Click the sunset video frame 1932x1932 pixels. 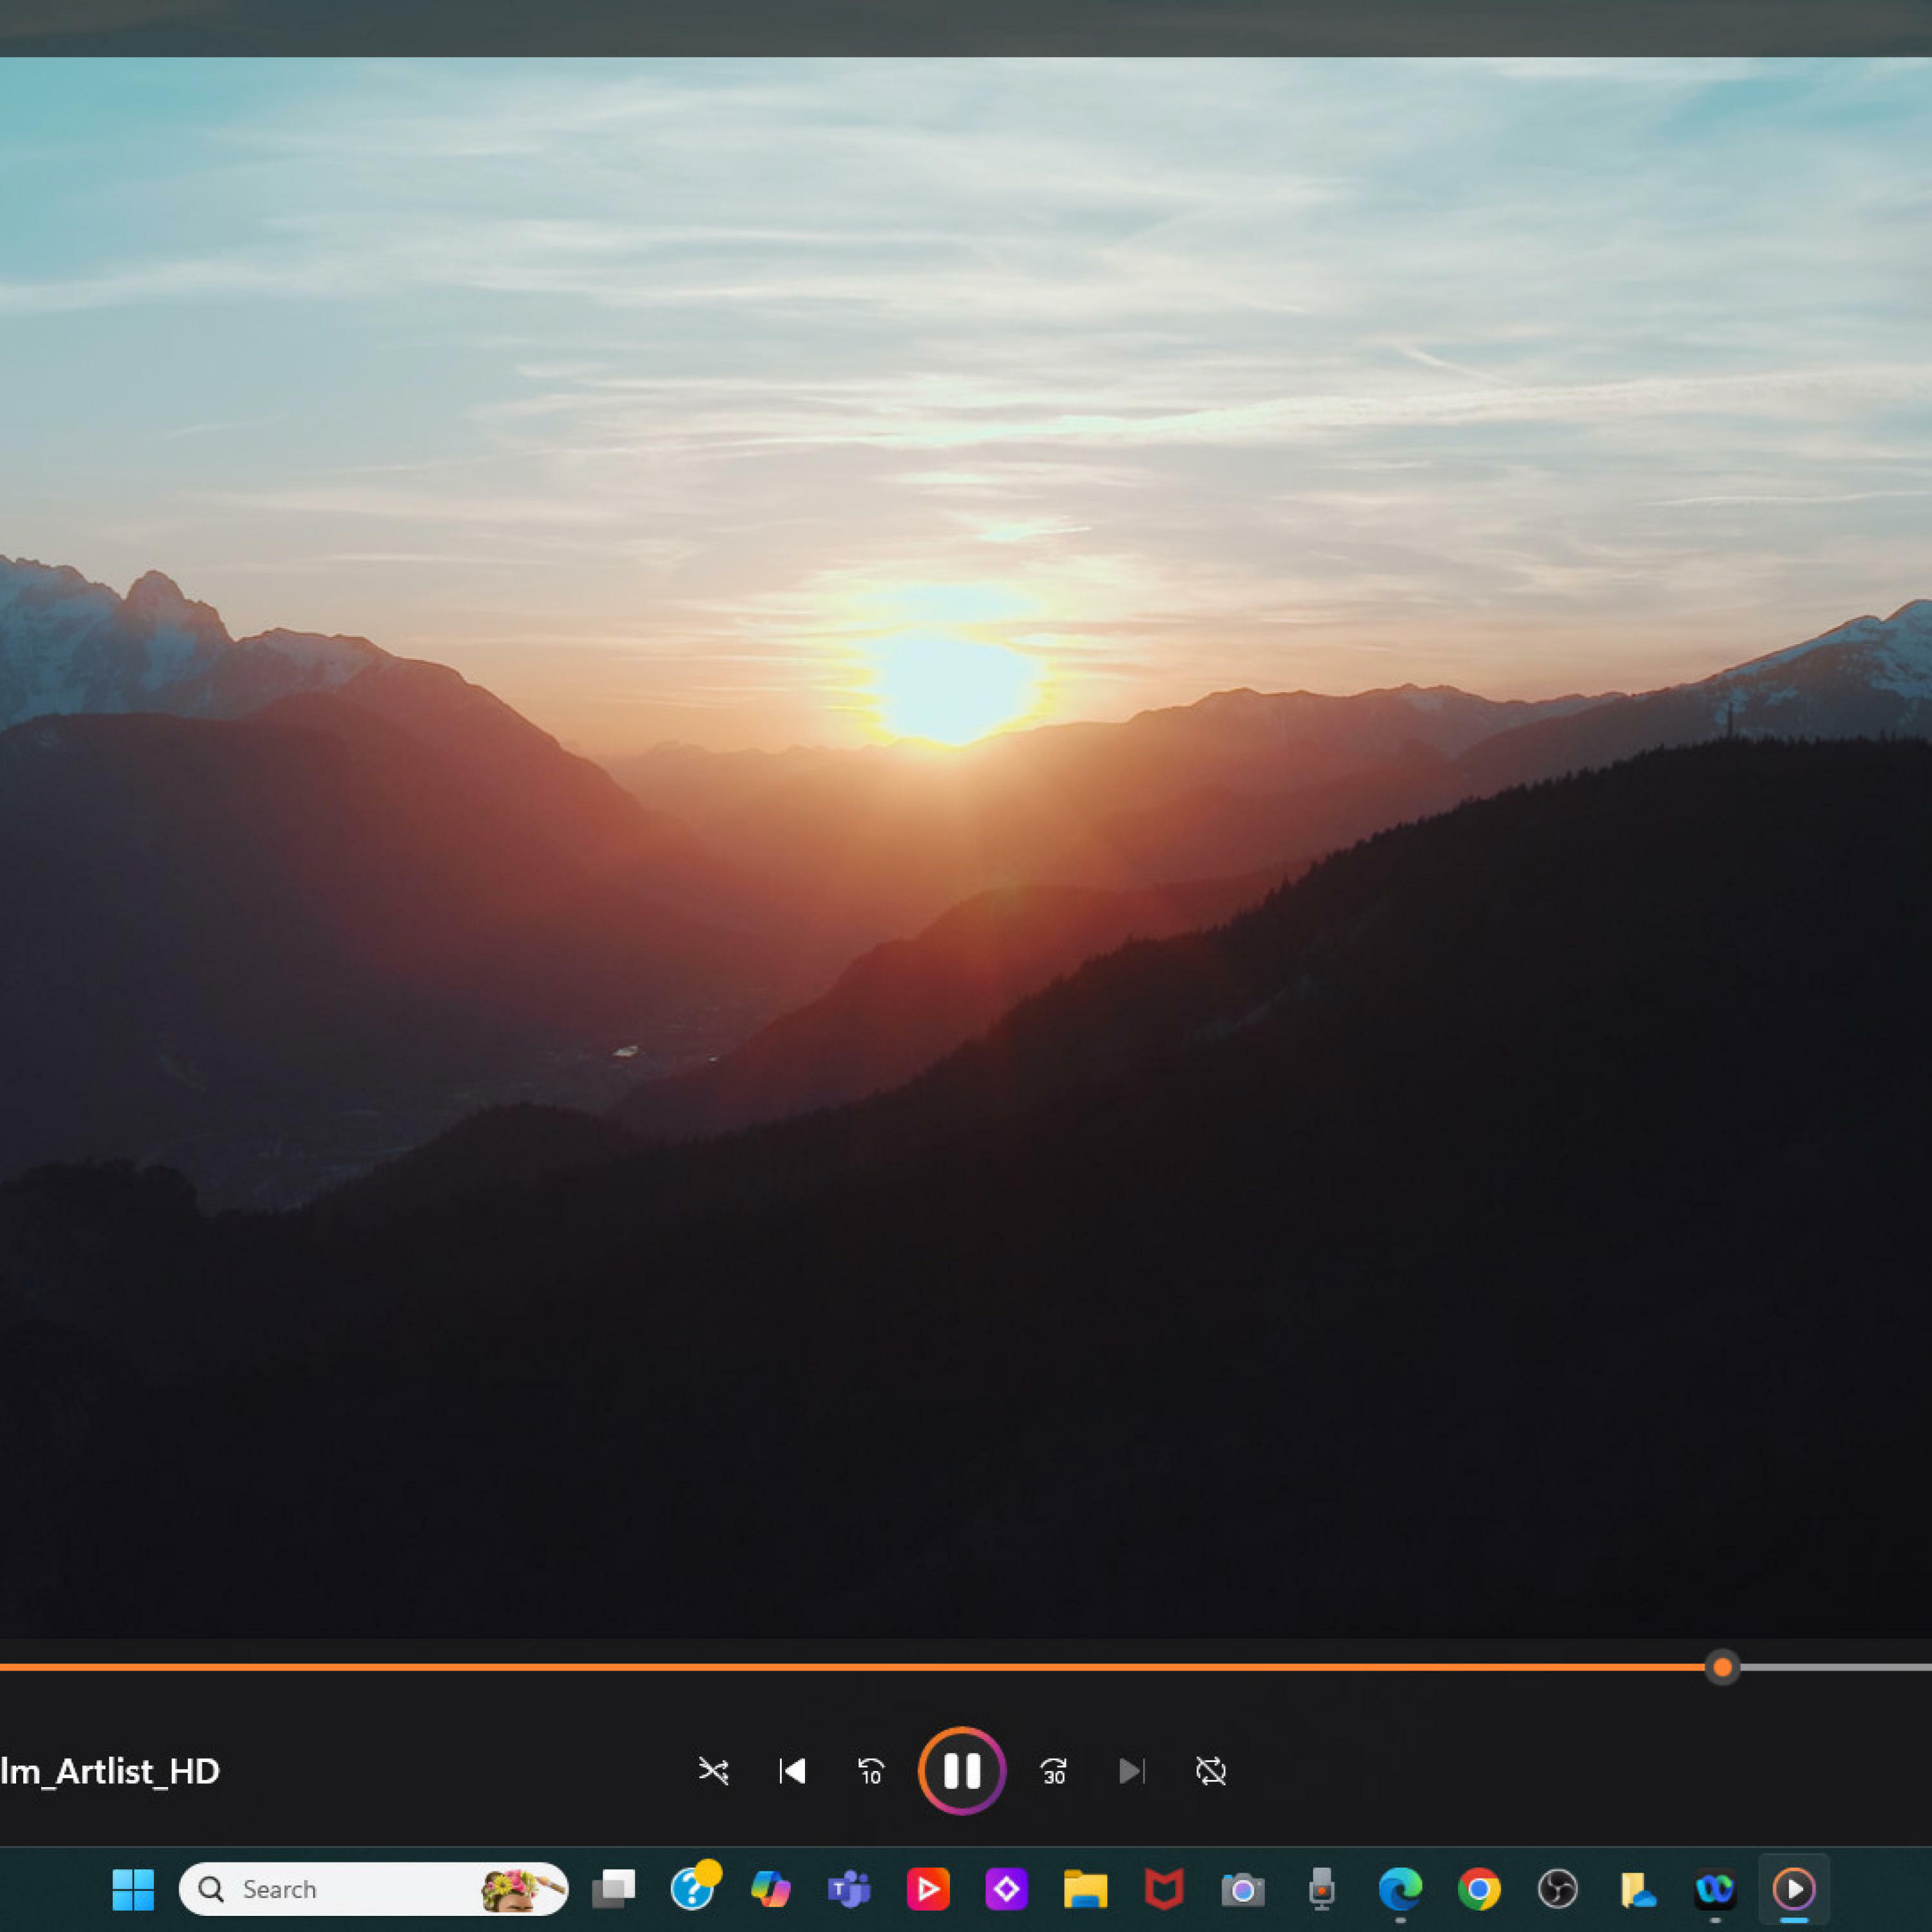[966, 846]
